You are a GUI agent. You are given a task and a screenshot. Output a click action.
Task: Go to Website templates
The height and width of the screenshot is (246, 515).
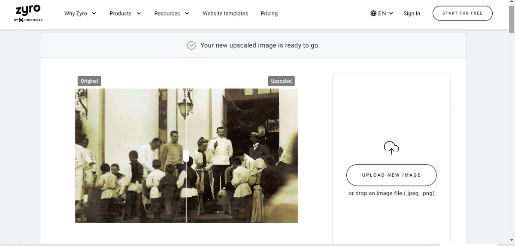tap(225, 13)
